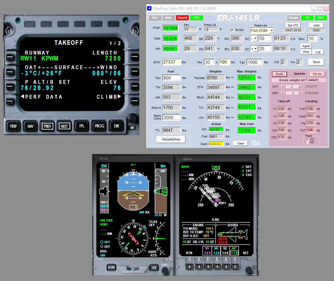Open the flight plan with FPL key
The image size is (334, 281).
[x=82, y=126]
